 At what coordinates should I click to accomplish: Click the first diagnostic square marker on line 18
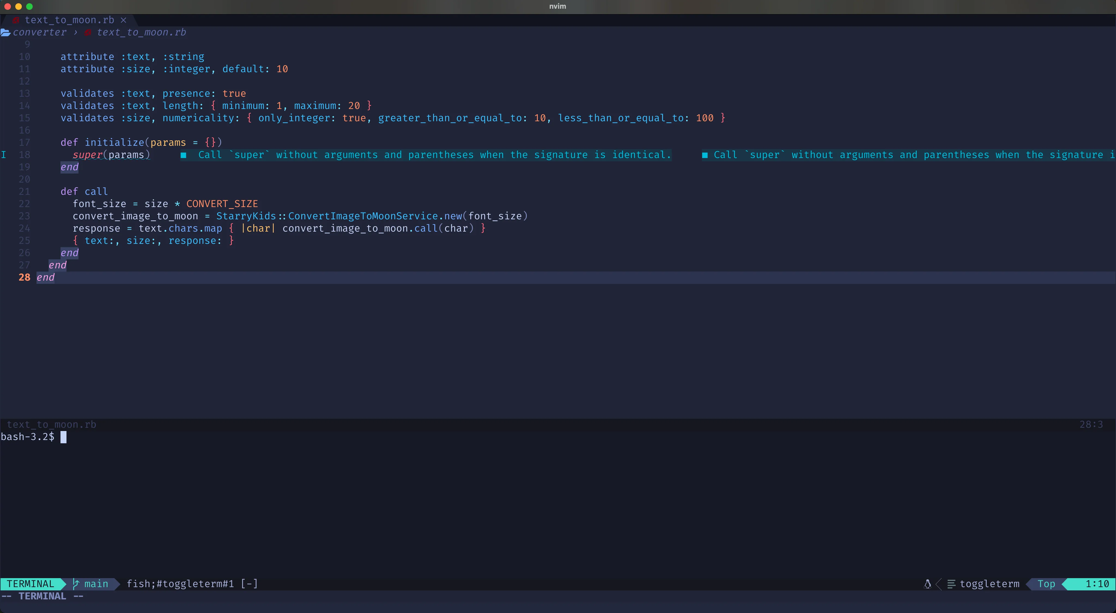pyautogui.click(x=184, y=155)
